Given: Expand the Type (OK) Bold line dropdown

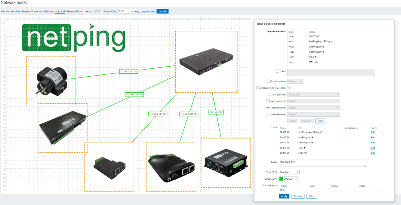Looking at the screenshot, I should pyautogui.click(x=289, y=172).
